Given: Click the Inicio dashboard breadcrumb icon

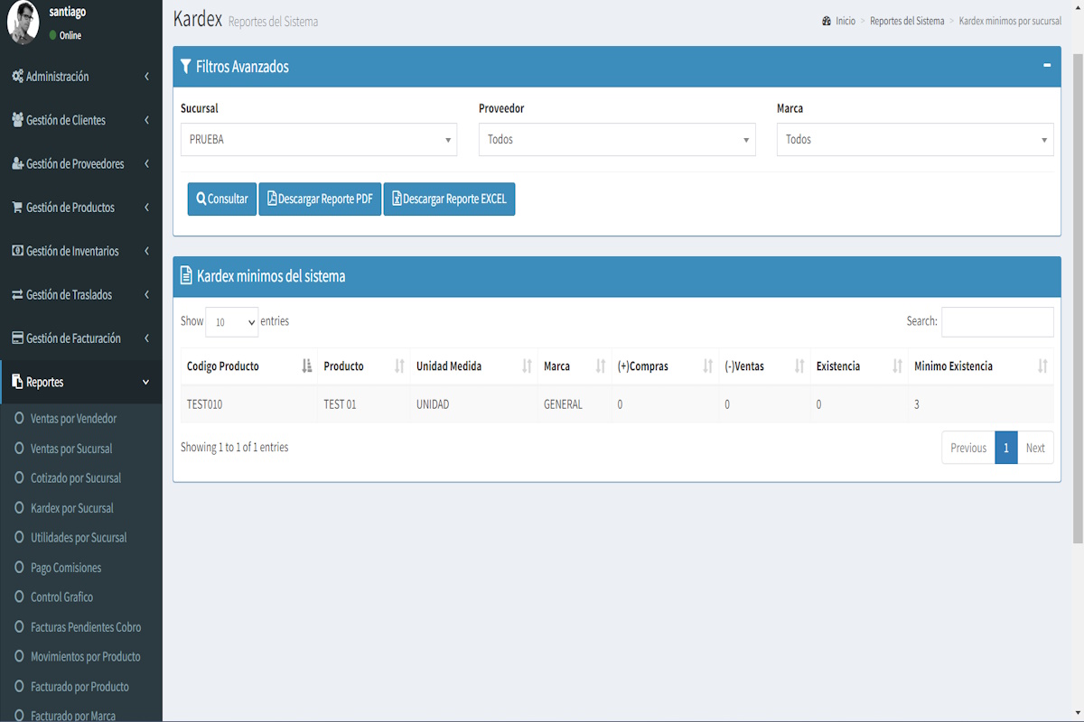Looking at the screenshot, I should (827, 21).
